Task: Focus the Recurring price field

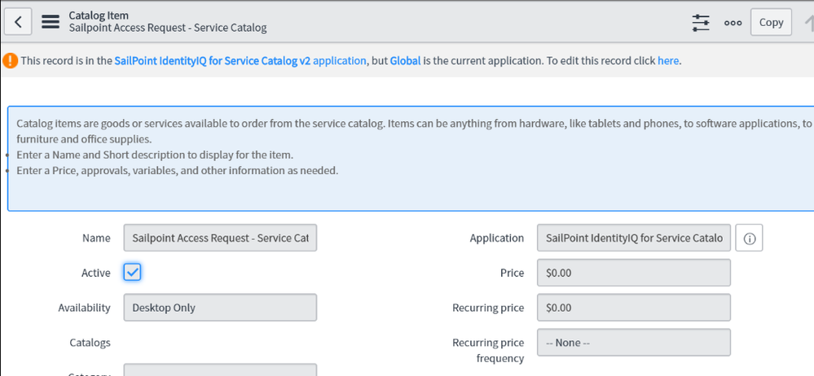Action: pos(633,308)
